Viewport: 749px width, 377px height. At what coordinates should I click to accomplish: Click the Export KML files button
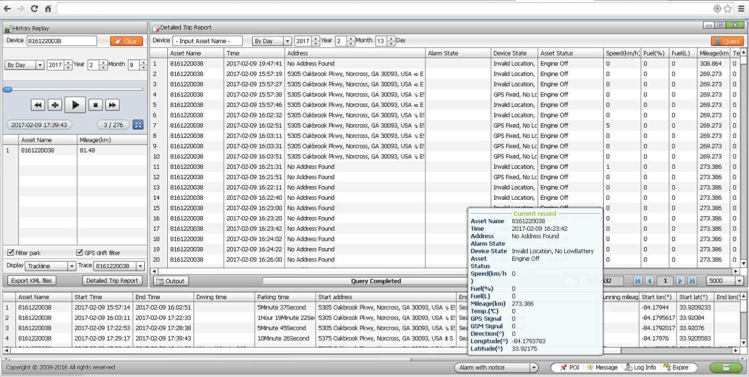[32, 281]
